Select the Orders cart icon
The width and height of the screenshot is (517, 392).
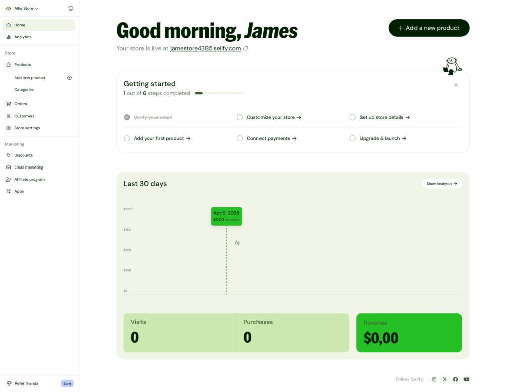tap(7, 103)
